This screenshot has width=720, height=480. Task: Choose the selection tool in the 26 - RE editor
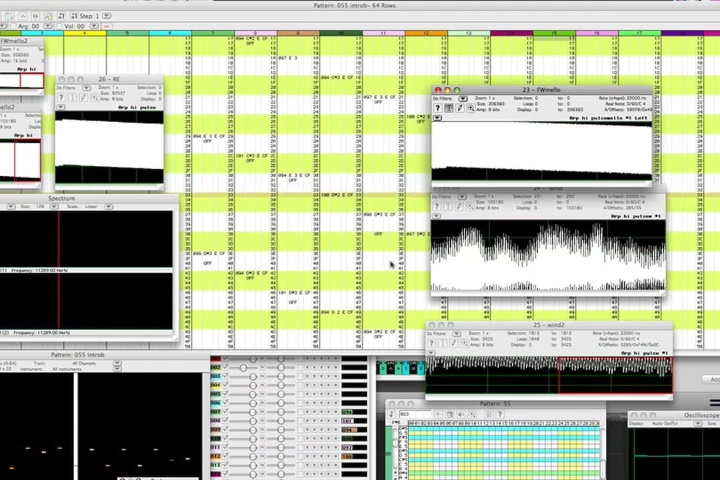pyautogui.click(x=72, y=97)
